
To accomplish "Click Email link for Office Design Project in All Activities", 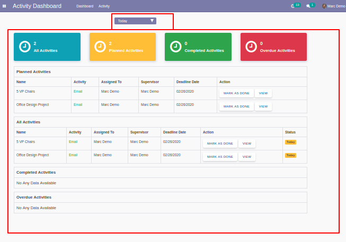I will tap(73, 155).
